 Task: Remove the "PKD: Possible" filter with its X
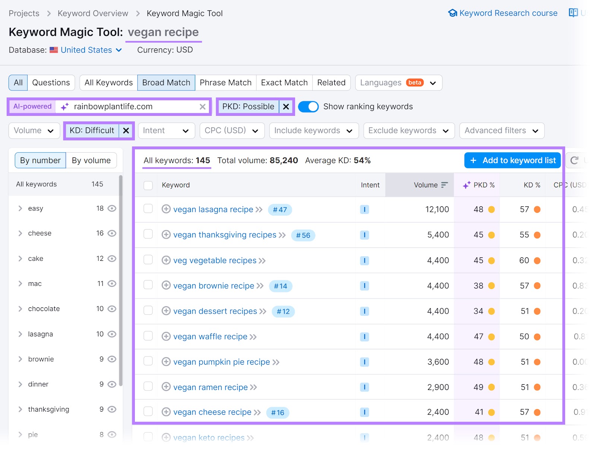coord(286,107)
